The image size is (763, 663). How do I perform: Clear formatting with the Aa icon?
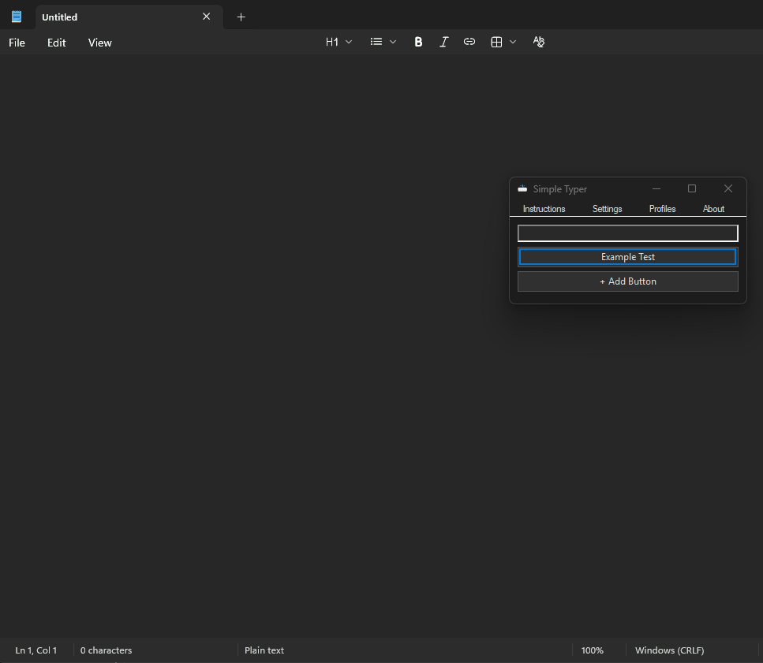pos(539,42)
